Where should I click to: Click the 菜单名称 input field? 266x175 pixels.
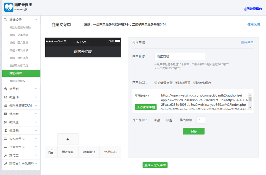click(x=180, y=57)
